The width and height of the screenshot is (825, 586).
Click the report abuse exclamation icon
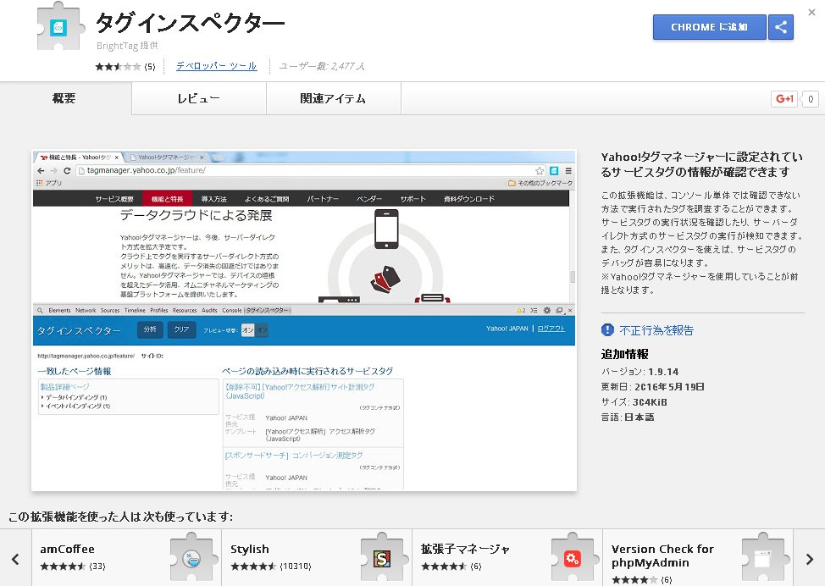point(607,329)
